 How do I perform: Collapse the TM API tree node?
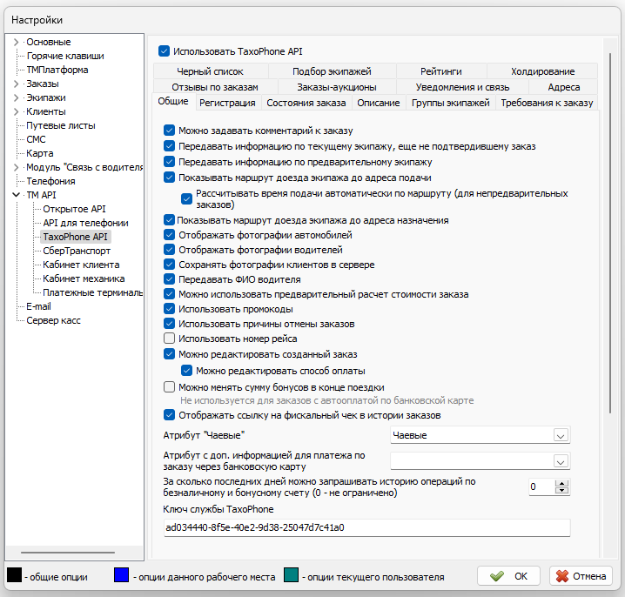point(17,195)
